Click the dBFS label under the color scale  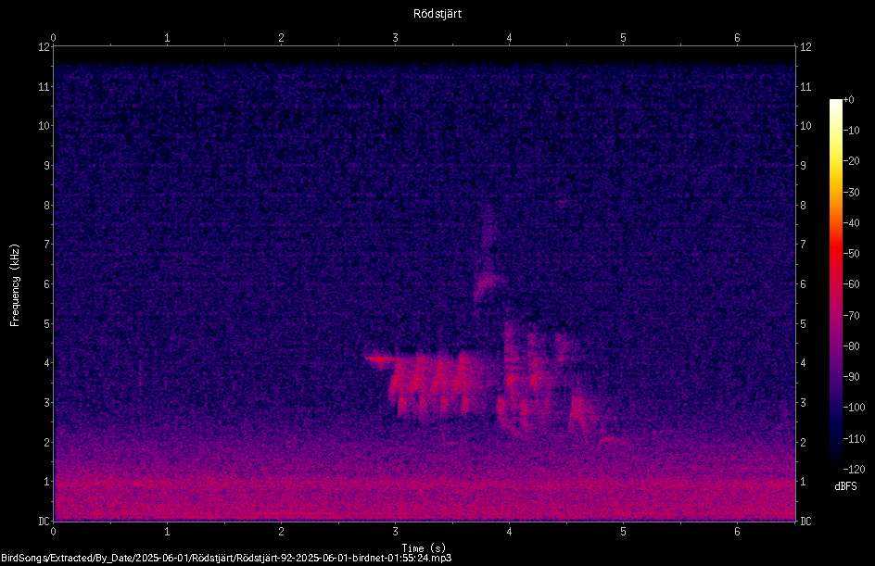pyautogui.click(x=845, y=486)
